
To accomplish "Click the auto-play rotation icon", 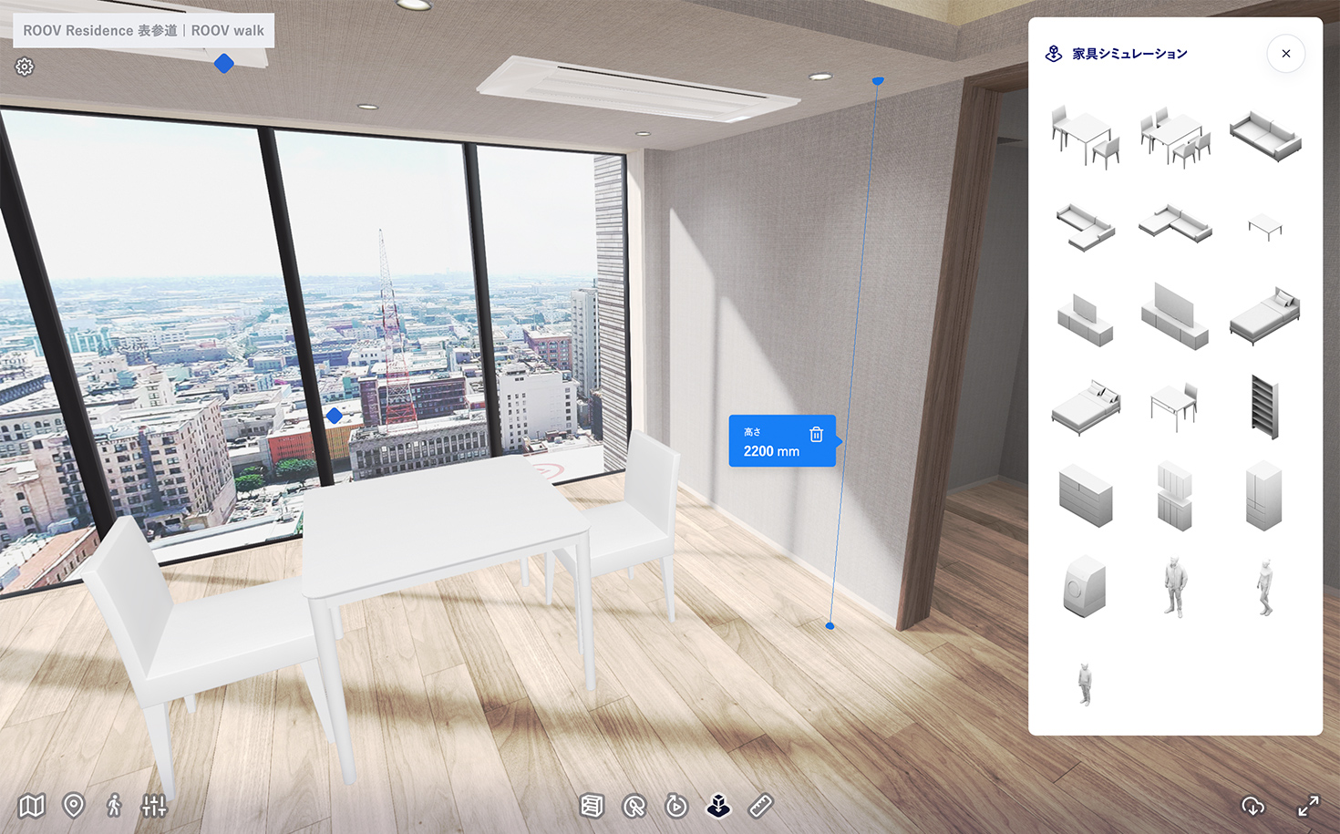I will click(x=676, y=806).
